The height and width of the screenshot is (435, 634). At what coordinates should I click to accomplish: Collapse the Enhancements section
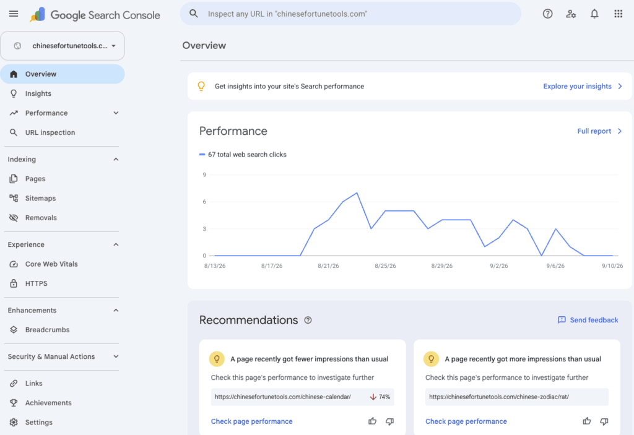pos(116,310)
